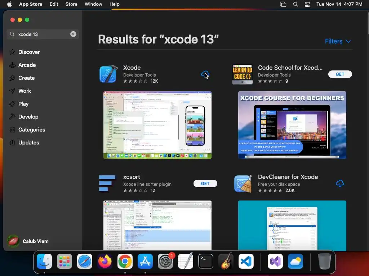369x276 pixels.
Task: Open Code School for Xcode app icon
Action: click(243, 74)
